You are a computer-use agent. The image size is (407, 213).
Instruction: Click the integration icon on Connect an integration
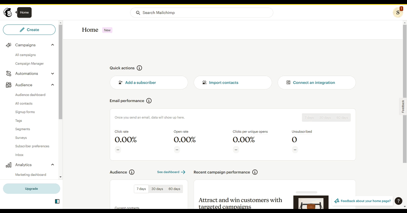point(288,82)
